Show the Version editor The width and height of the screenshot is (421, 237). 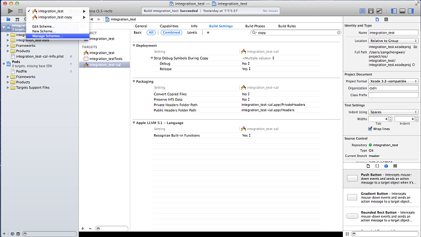pyautogui.click(x=379, y=11)
